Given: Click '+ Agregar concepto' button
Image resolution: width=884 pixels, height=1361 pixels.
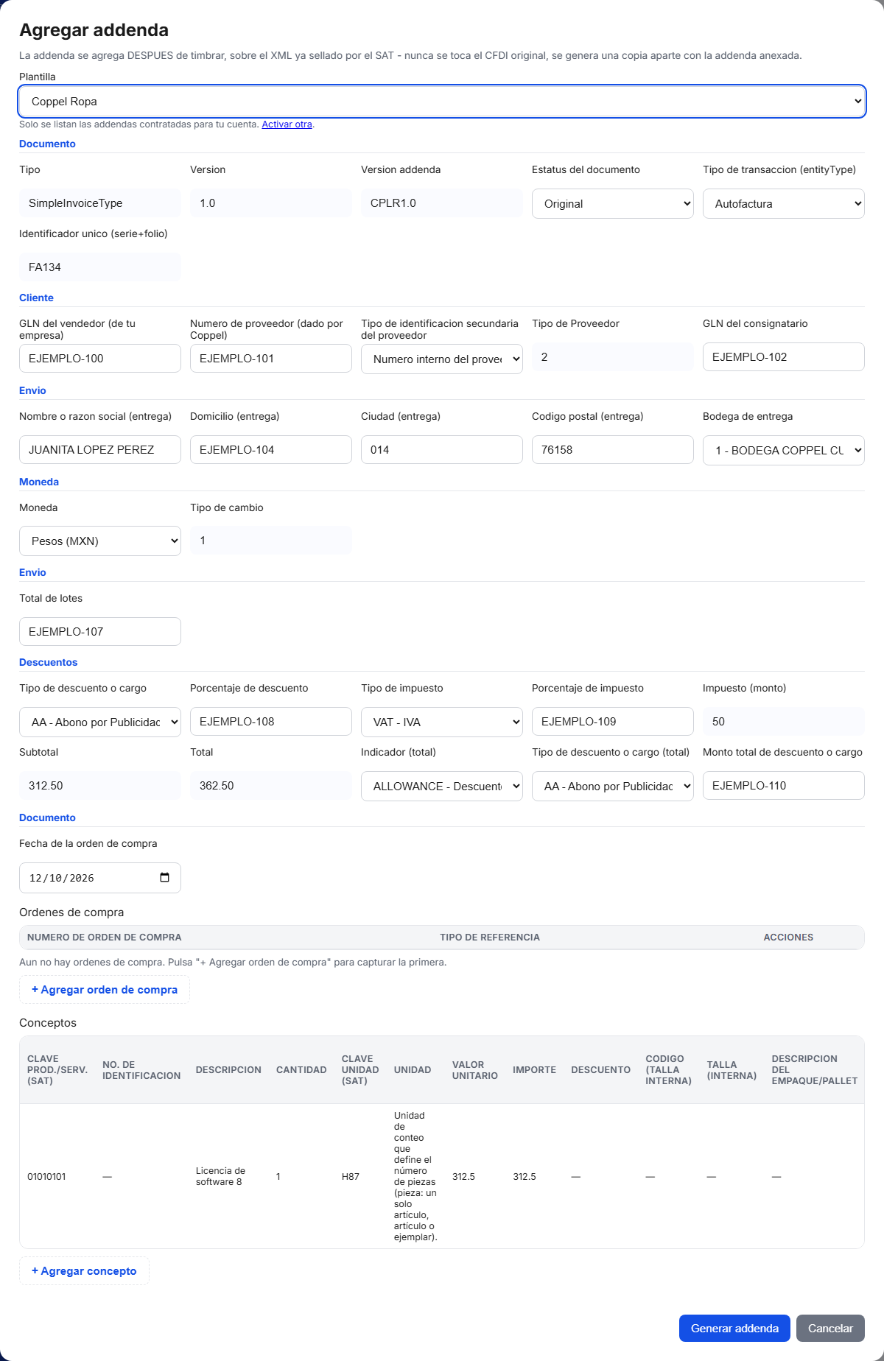Looking at the screenshot, I should click(84, 1271).
